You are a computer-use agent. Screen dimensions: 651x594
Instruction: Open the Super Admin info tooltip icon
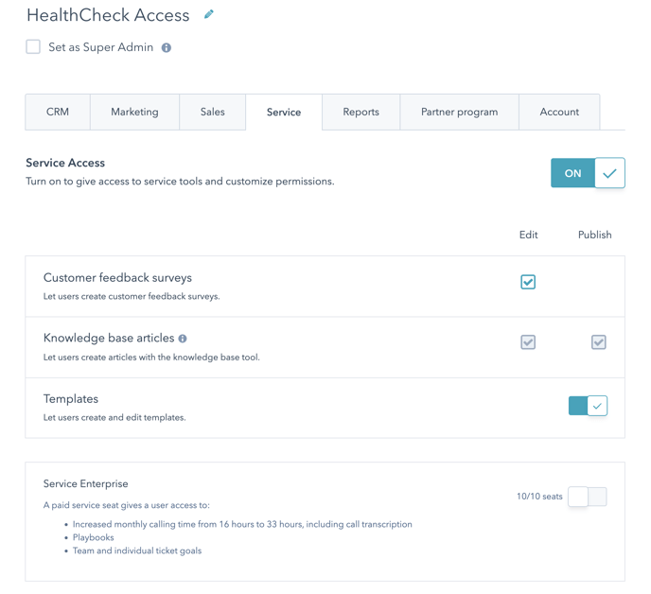click(x=167, y=47)
